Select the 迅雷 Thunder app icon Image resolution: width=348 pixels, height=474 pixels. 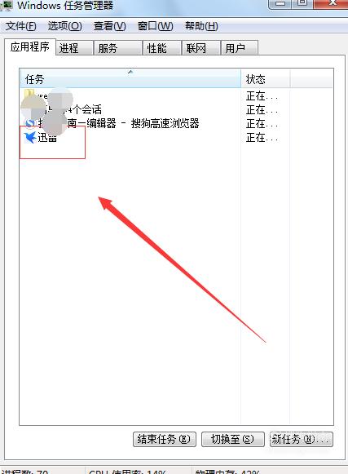point(30,138)
